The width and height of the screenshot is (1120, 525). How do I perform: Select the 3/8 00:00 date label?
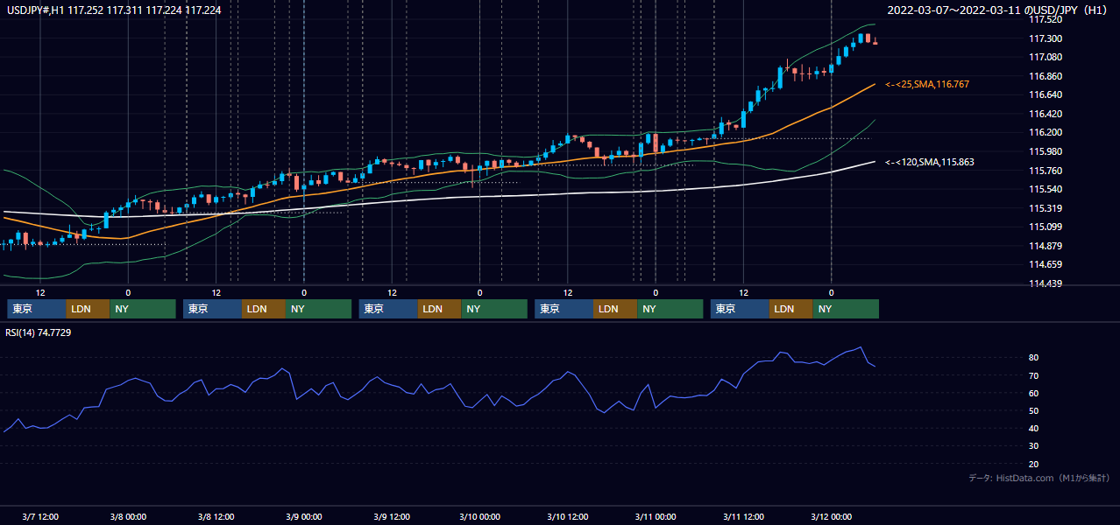pyautogui.click(x=128, y=517)
